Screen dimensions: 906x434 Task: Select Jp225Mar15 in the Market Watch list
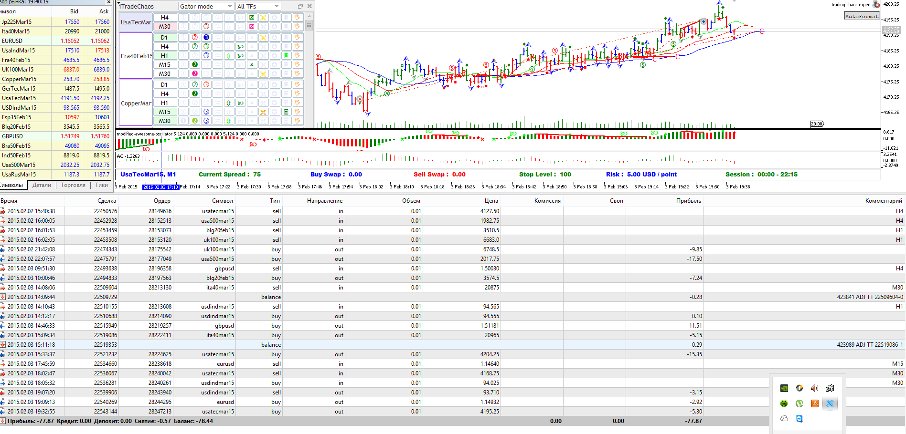[56, 22]
